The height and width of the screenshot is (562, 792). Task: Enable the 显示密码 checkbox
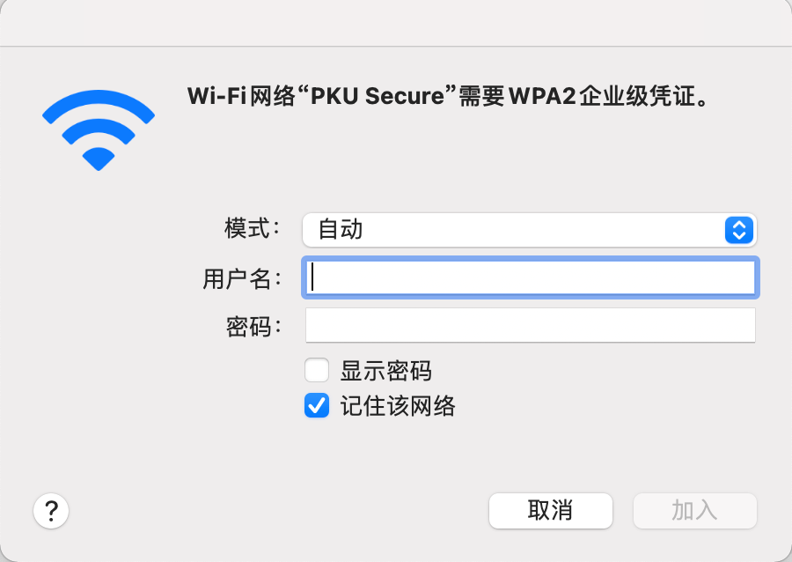click(317, 371)
